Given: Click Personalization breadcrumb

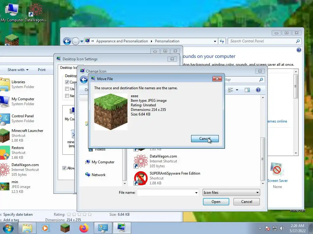Looking at the screenshot, I should pyautogui.click(x=167, y=41).
